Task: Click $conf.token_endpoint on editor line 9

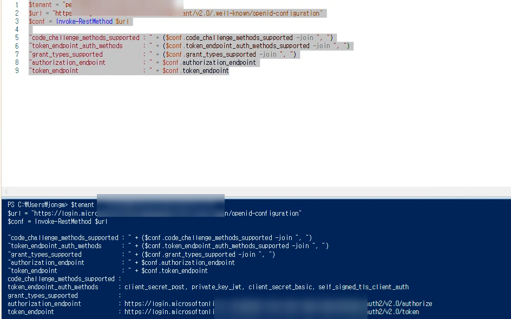Action: [x=195, y=71]
